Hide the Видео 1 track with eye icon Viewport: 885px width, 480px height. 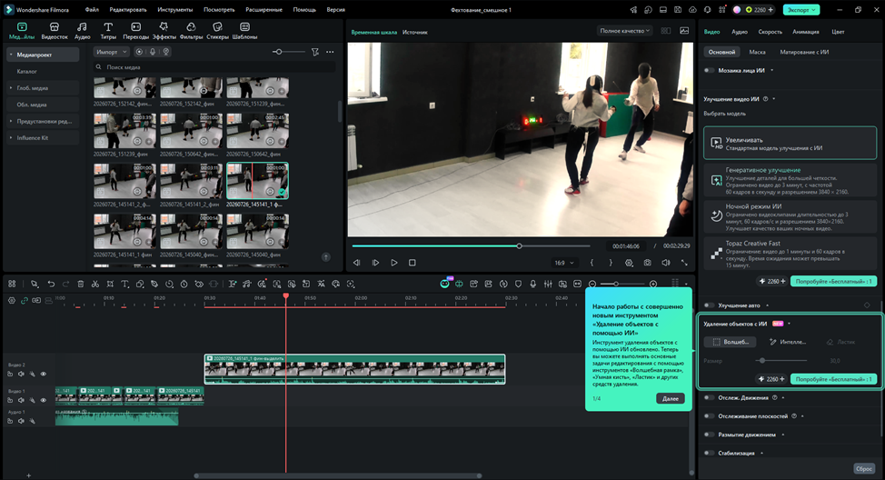point(44,400)
